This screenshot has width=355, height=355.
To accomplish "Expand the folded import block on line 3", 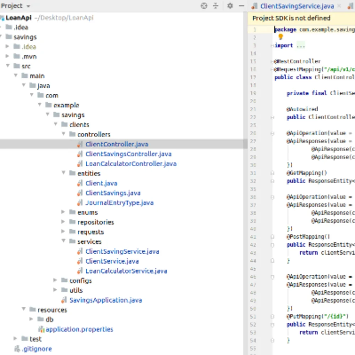I will click(x=301, y=45).
